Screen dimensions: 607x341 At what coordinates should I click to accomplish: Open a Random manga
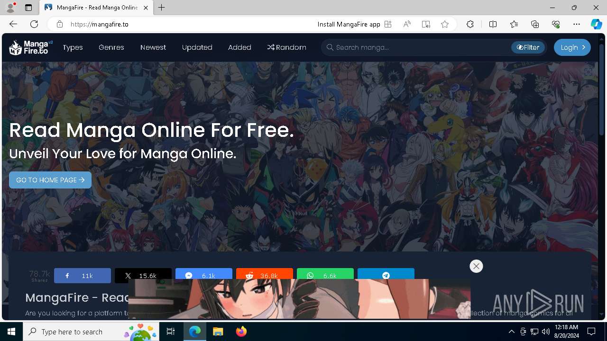coord(286,47)
